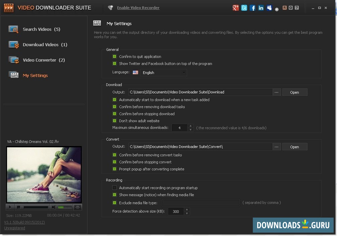The height and width of the screenshot is (236, 337).
Task: Click the exclude media file type field
Action: coord(201,203)
